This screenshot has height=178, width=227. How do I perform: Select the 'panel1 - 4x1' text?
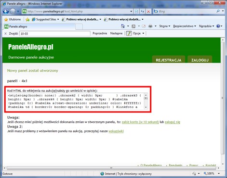[x=17, y=81]
